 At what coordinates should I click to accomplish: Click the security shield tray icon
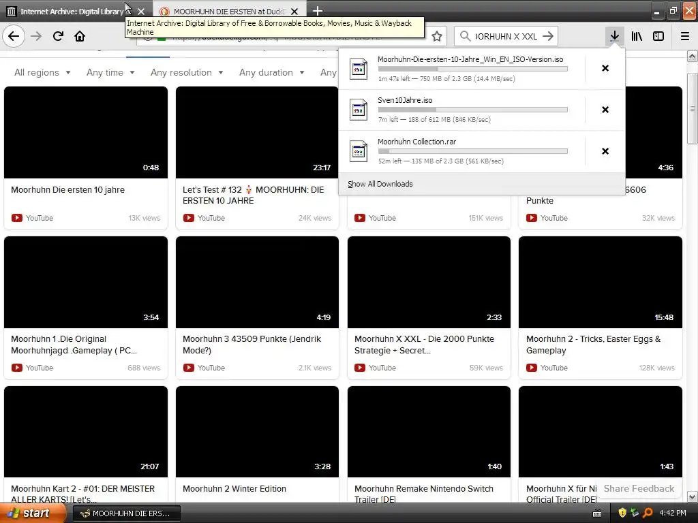point(622,513)
